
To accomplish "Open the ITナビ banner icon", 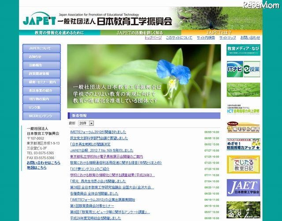I will click(235, 69).
